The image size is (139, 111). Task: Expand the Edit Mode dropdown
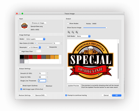tap(83, 36)
